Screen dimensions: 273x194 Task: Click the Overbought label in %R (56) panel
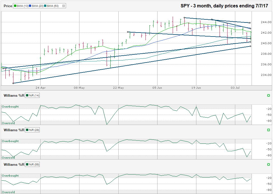click(10, 175)
